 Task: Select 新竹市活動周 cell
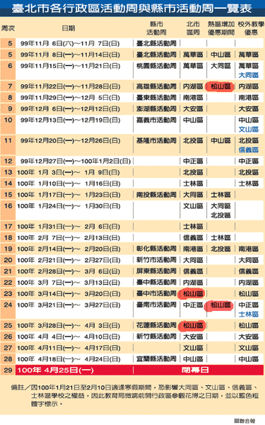coord(156,260)
